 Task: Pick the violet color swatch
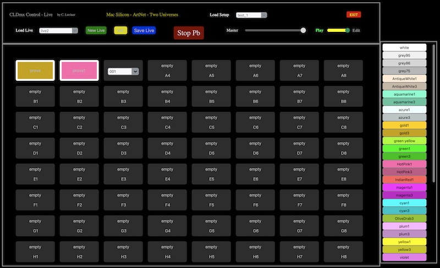404,257
